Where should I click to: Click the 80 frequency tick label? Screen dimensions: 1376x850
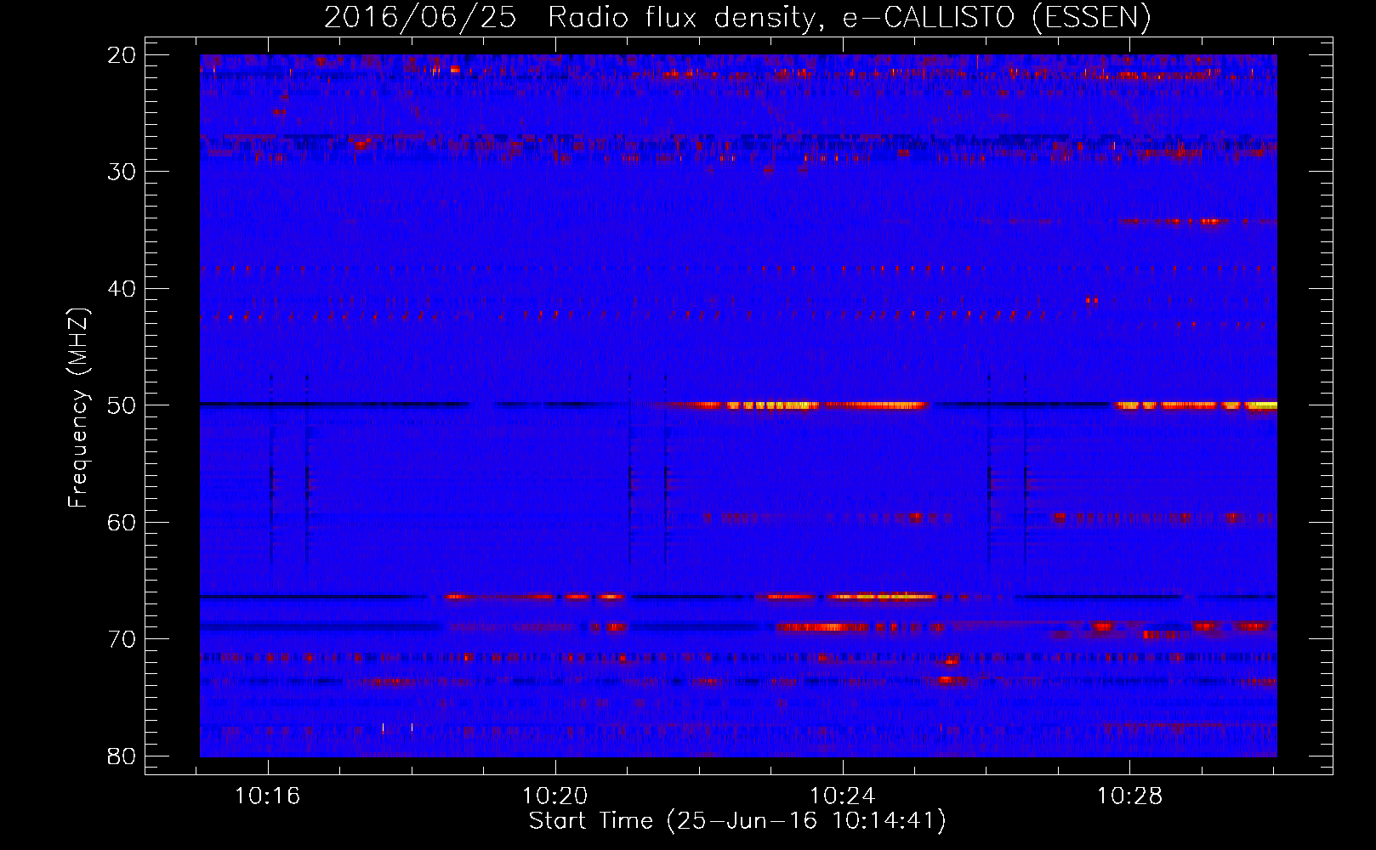coord(122,756)
